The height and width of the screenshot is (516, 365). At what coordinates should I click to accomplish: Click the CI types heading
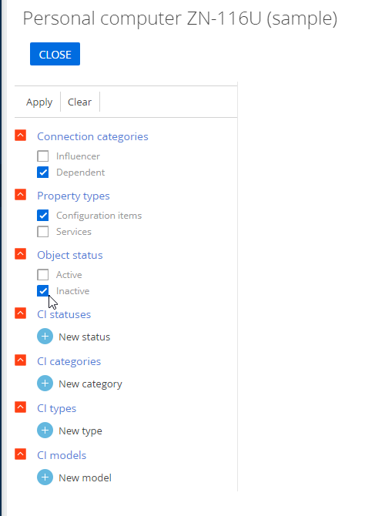(57, 408)
